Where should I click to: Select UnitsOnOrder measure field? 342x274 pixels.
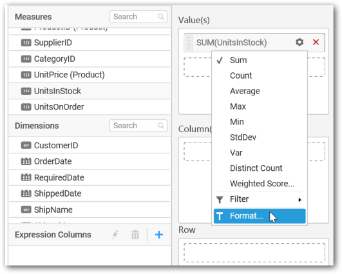[90, 107]
